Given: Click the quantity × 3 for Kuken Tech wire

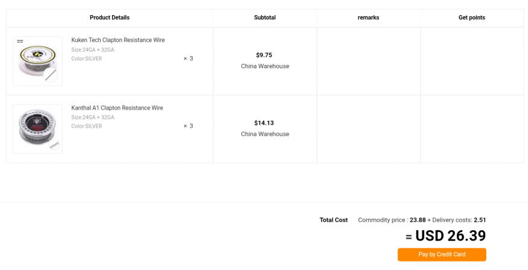Looking at the screenshot, I should (188, 58).
